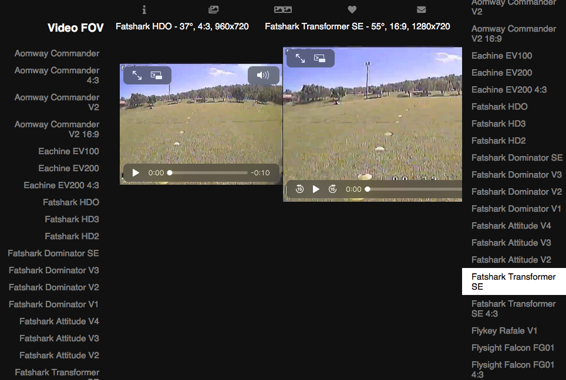The height and width of the screenshot is (380, 566).
Task: Play the Fatshark HDO video
Action: pyautogui.click(x=136, y=172)
